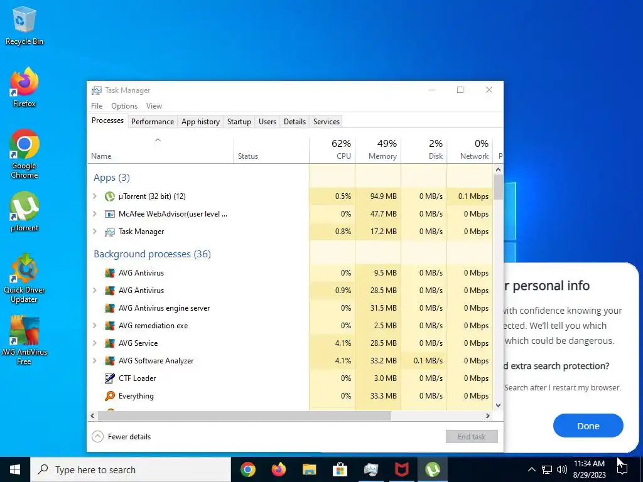Open the Windows Start menu
The width and height of the screenshot is (643, 482).
pyautogui.click(x=15, y=469)
